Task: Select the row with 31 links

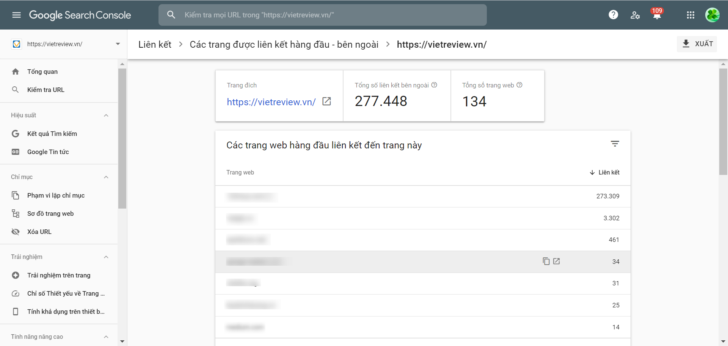Action: pos(423,284)
